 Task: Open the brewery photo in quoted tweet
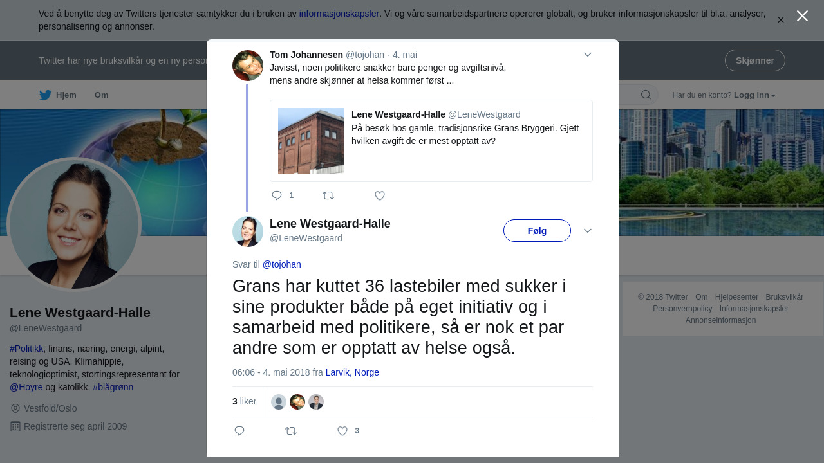(311, 141)
